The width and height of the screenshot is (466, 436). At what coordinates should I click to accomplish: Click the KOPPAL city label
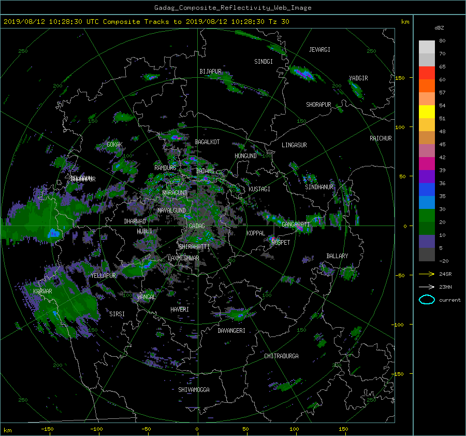256,233
